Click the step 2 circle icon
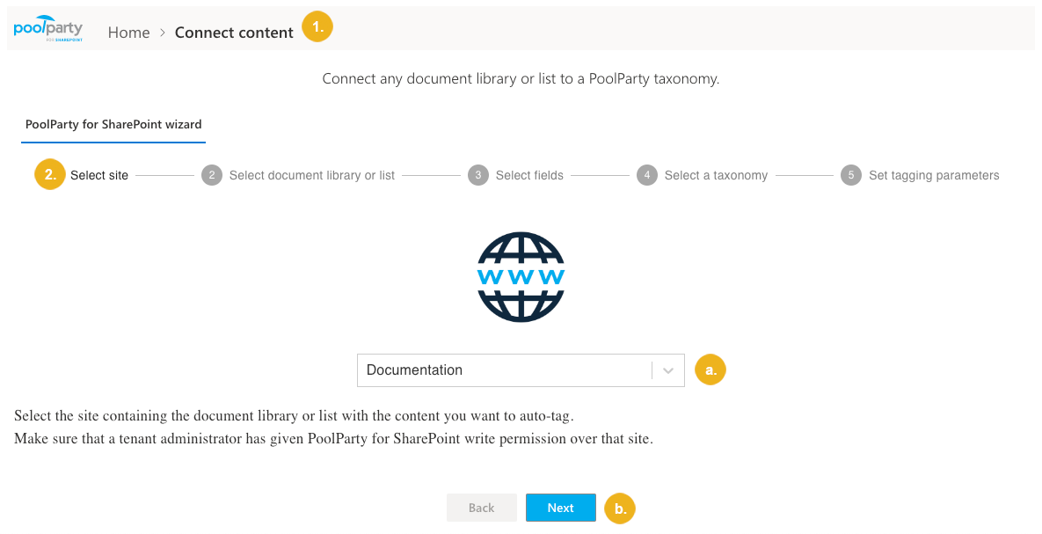Screen dimensions: 1042x534 211,175
